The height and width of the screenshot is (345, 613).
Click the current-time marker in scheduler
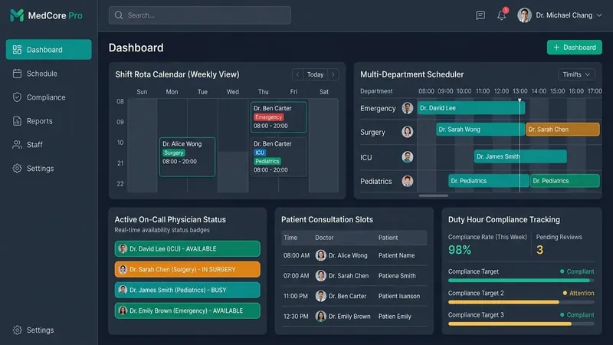tap(520, 100)
